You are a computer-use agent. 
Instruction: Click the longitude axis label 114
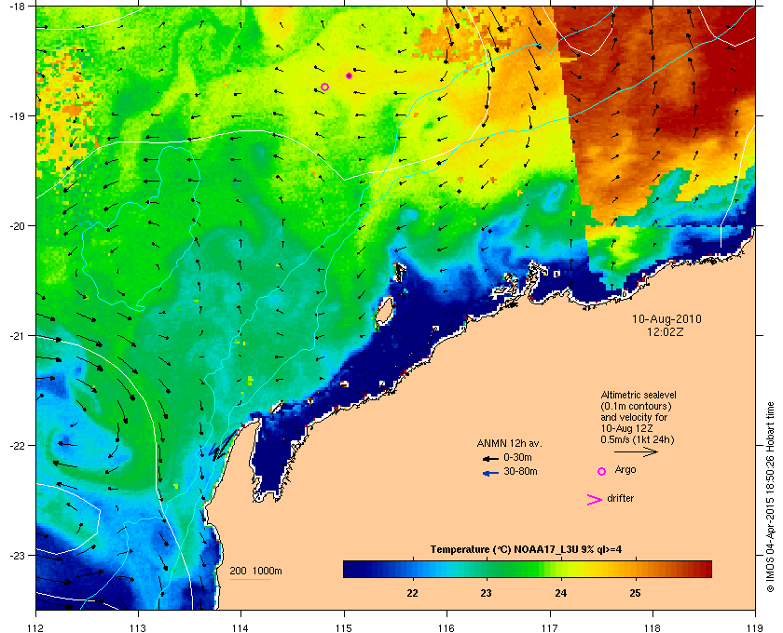[240, 627]
